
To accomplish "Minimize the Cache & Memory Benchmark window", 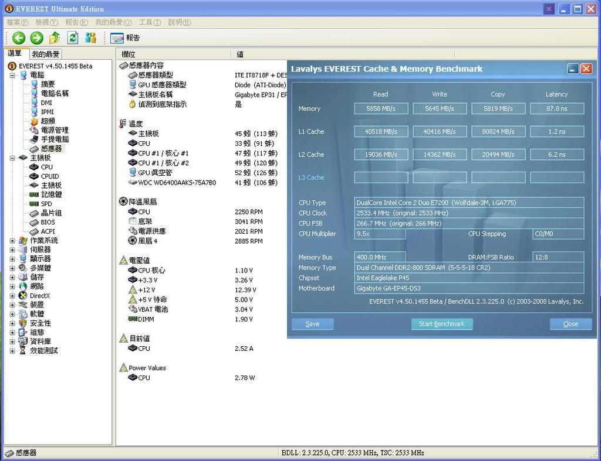I will pos(573,69).
